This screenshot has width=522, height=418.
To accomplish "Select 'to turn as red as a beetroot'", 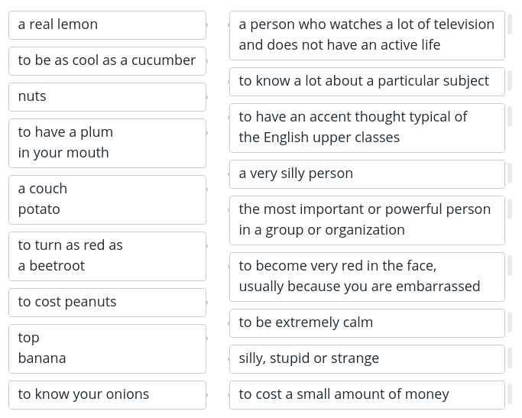I will click(x=107, y=257).
